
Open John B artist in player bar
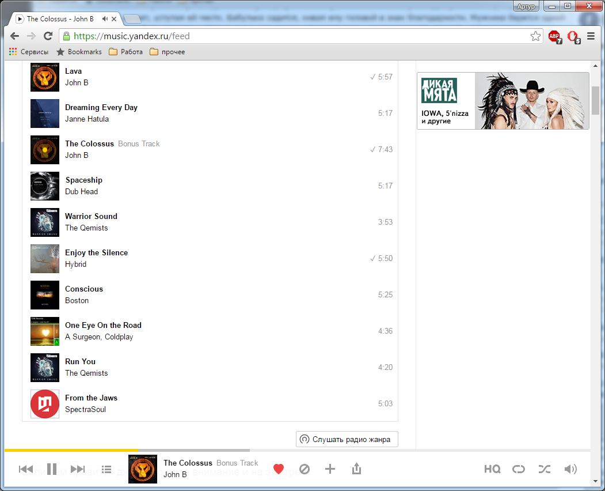pyautogui.click(x=175, y=474)
